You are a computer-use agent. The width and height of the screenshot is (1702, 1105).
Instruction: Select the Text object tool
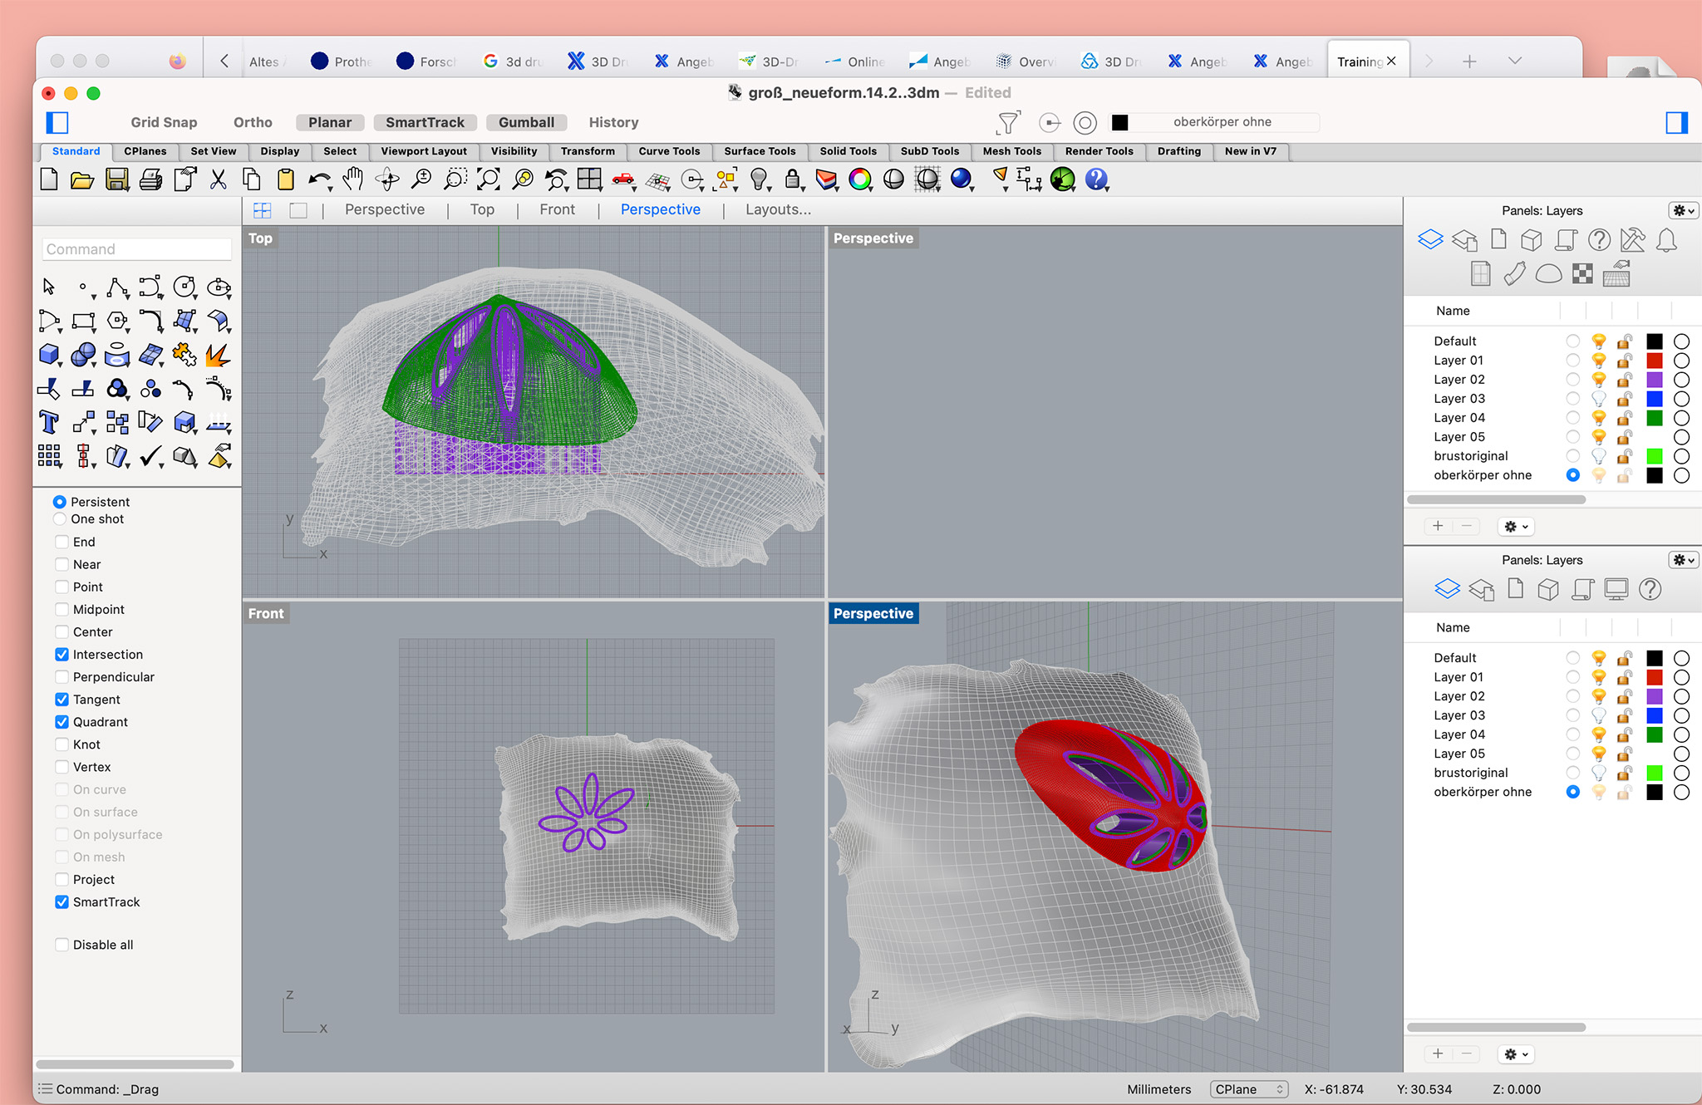click(49, 423)
